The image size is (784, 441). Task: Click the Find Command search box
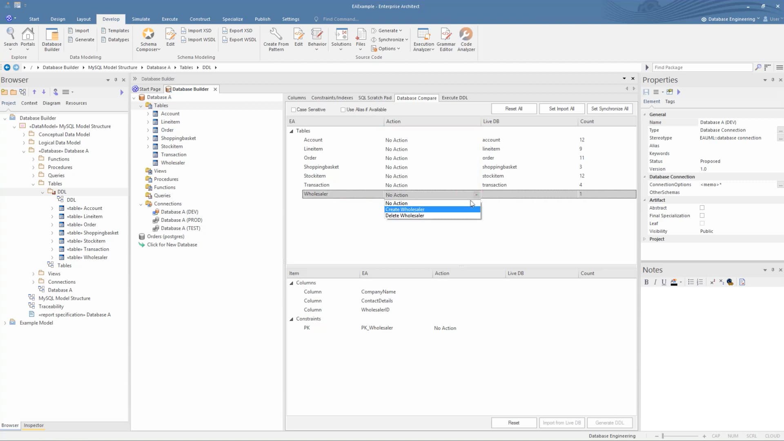[341, 19]
